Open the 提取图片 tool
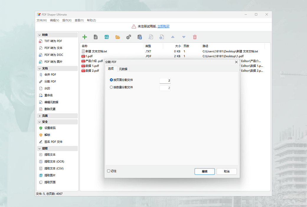Image resolution: width=307 pixels, height=207 pixels. coord(50,175)
